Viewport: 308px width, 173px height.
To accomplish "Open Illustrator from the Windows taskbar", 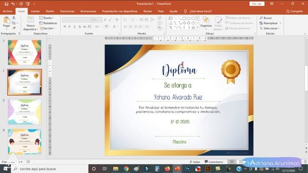I will click(208, 169).
